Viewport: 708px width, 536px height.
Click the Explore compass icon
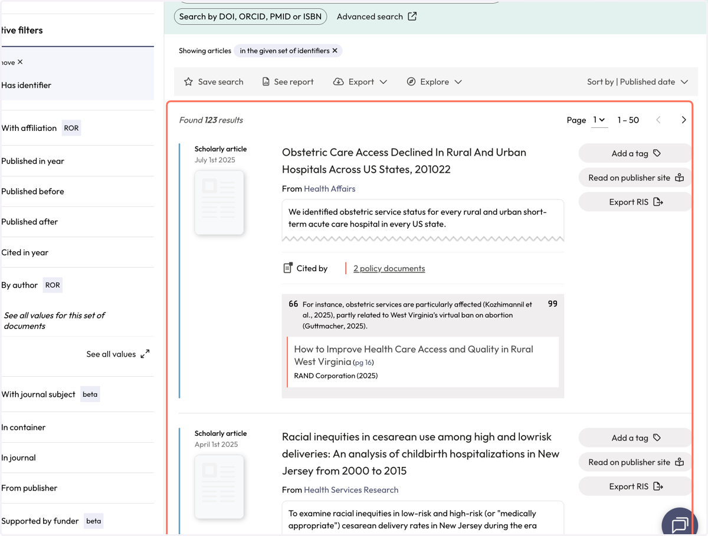point(411,82)
